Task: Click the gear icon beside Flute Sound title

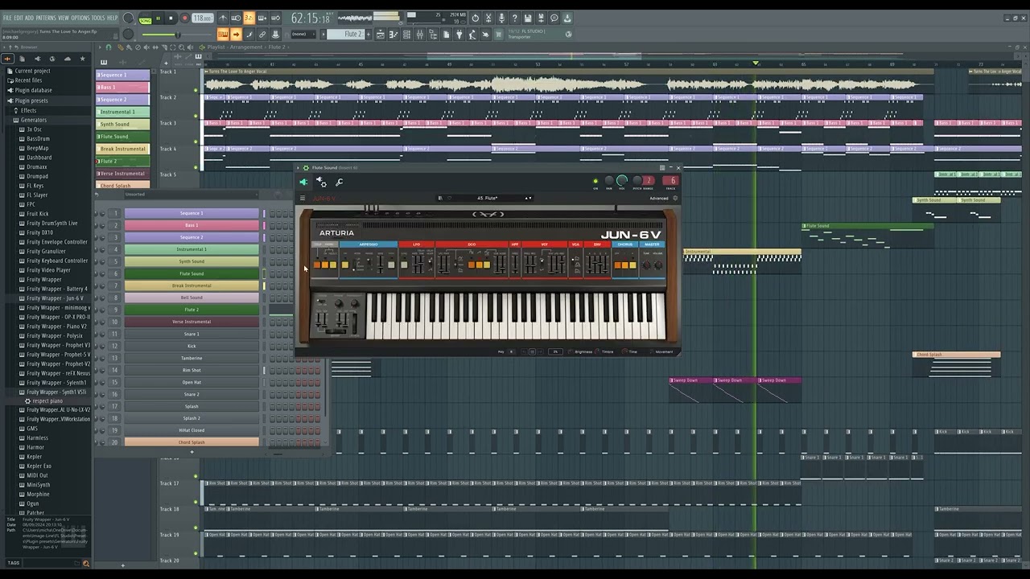Action: tap(306, 167)
